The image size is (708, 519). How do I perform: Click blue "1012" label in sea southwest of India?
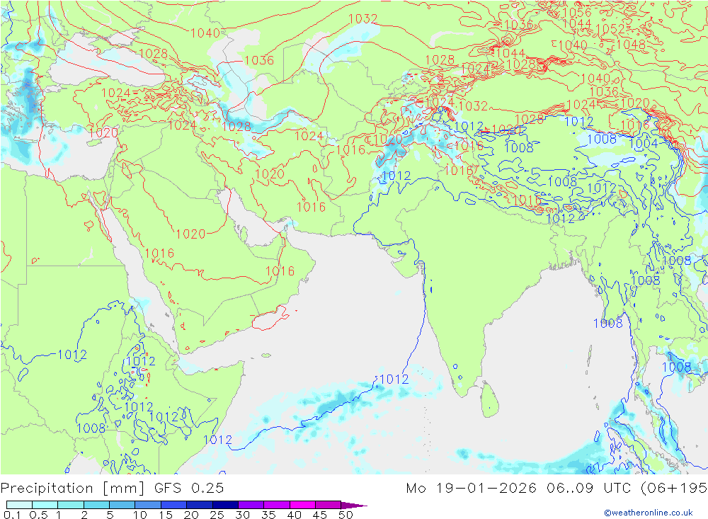(x=394, y=379)
